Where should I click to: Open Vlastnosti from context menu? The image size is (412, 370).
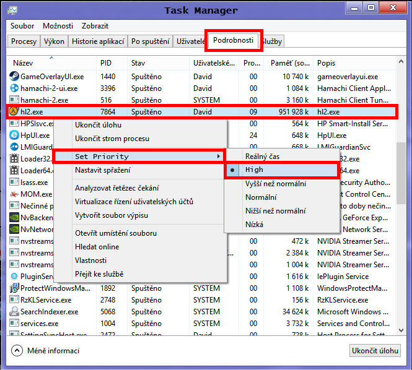[x=140, y=260]
